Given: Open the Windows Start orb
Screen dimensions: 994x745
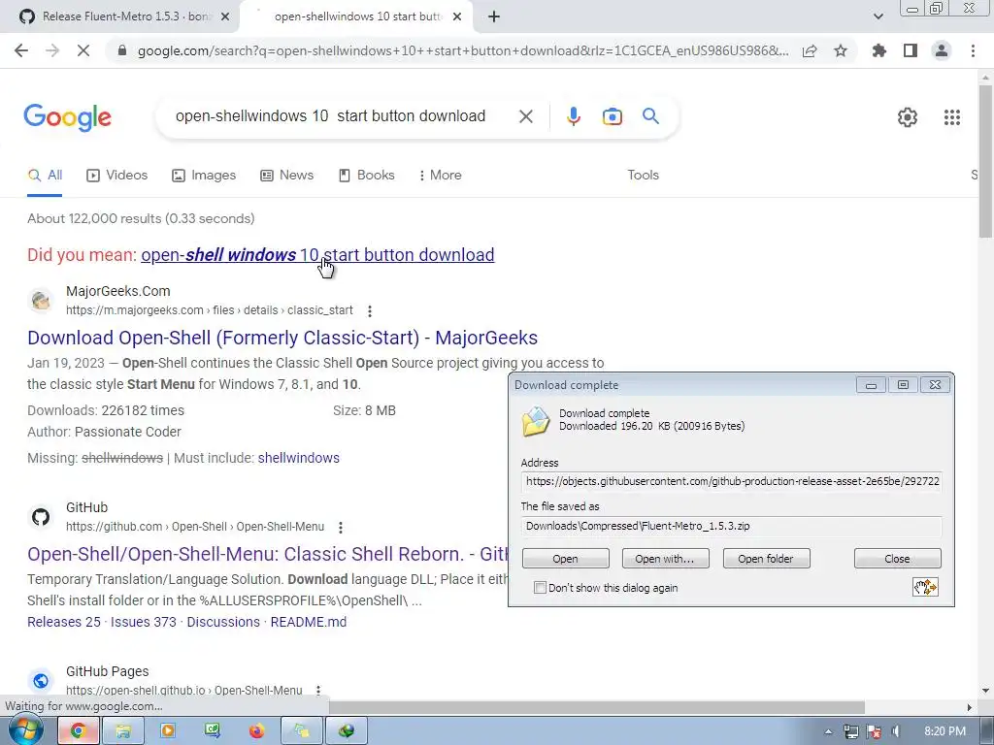Looking at the screenshot, I should point(25,731).
